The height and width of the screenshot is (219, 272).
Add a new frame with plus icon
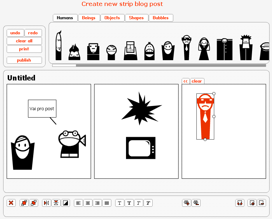pyautogui.click(x=252, y=203)
